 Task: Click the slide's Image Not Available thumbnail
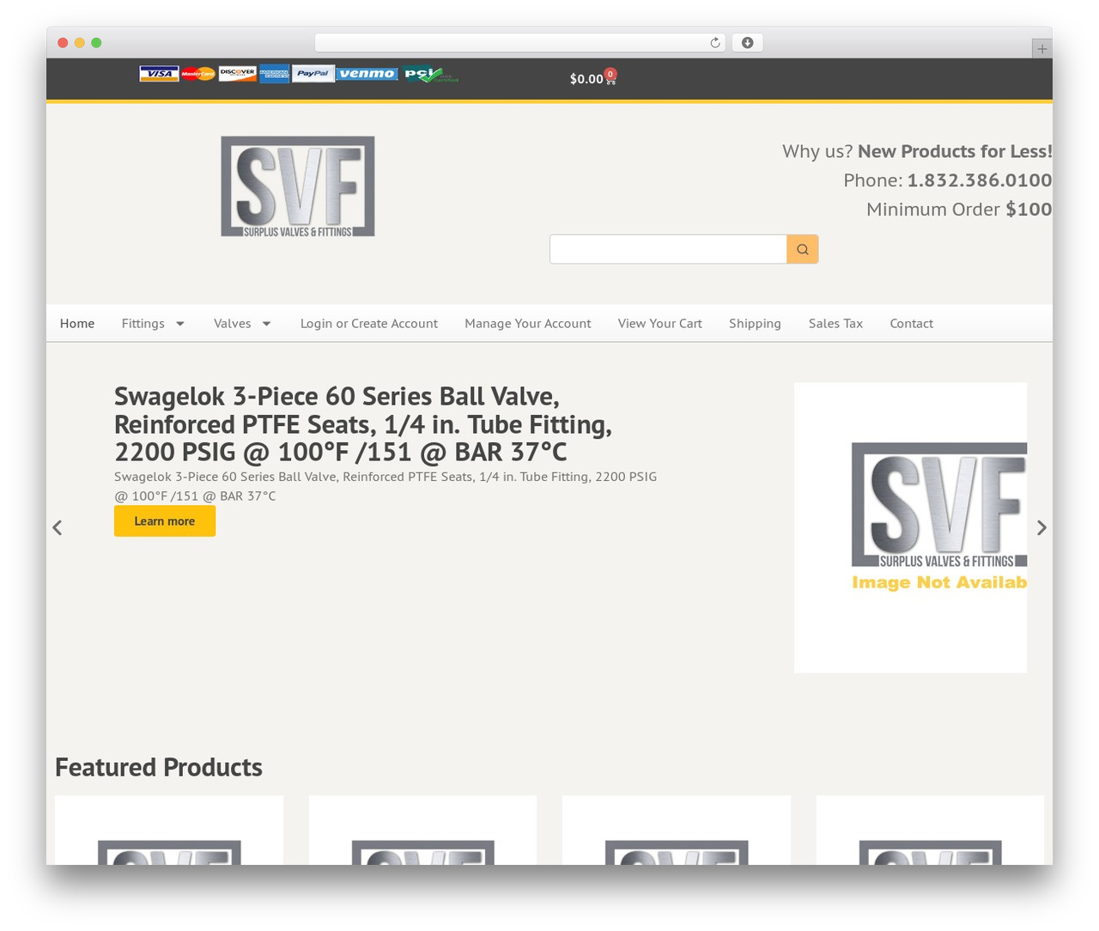coord(910,527)
